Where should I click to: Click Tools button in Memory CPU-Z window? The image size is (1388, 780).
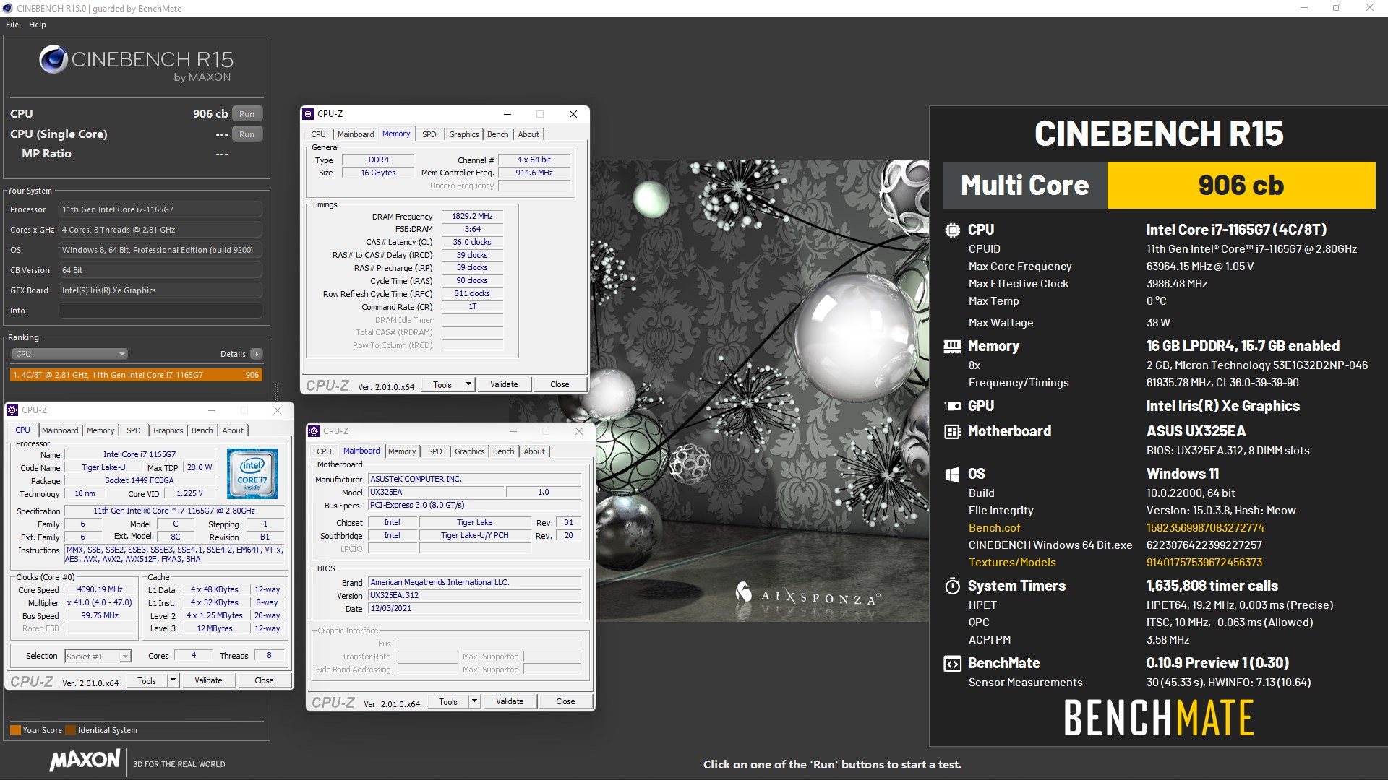442,385
